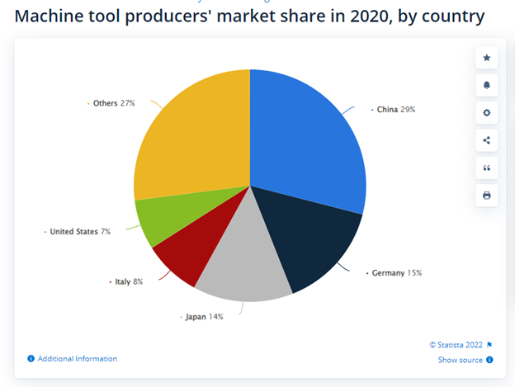The width and height of the screenshot is (515, 387).
Task: Click the quotation mark citation icon
Action: click(x=486, y=168)
